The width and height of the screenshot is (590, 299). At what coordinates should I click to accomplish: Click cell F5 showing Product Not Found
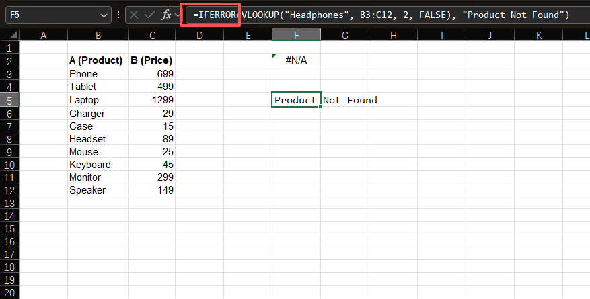point(296,100)
